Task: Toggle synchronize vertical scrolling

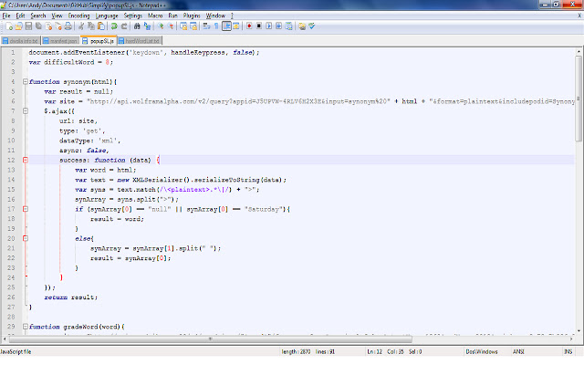Action: pos(183,26)
